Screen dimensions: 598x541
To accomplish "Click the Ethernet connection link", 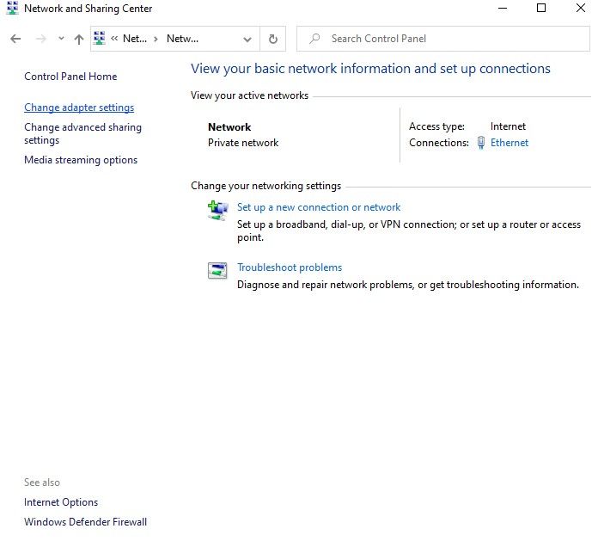I will (x=510, y=144).
